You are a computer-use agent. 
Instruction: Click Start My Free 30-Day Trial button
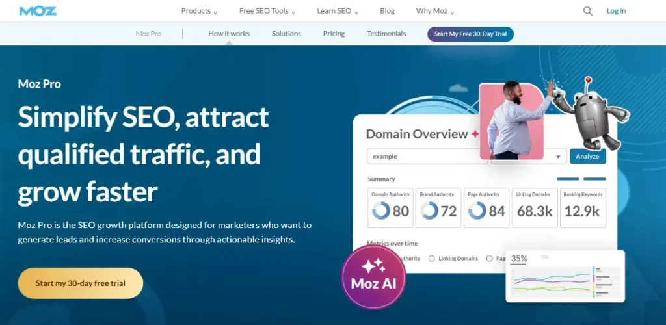471,34
